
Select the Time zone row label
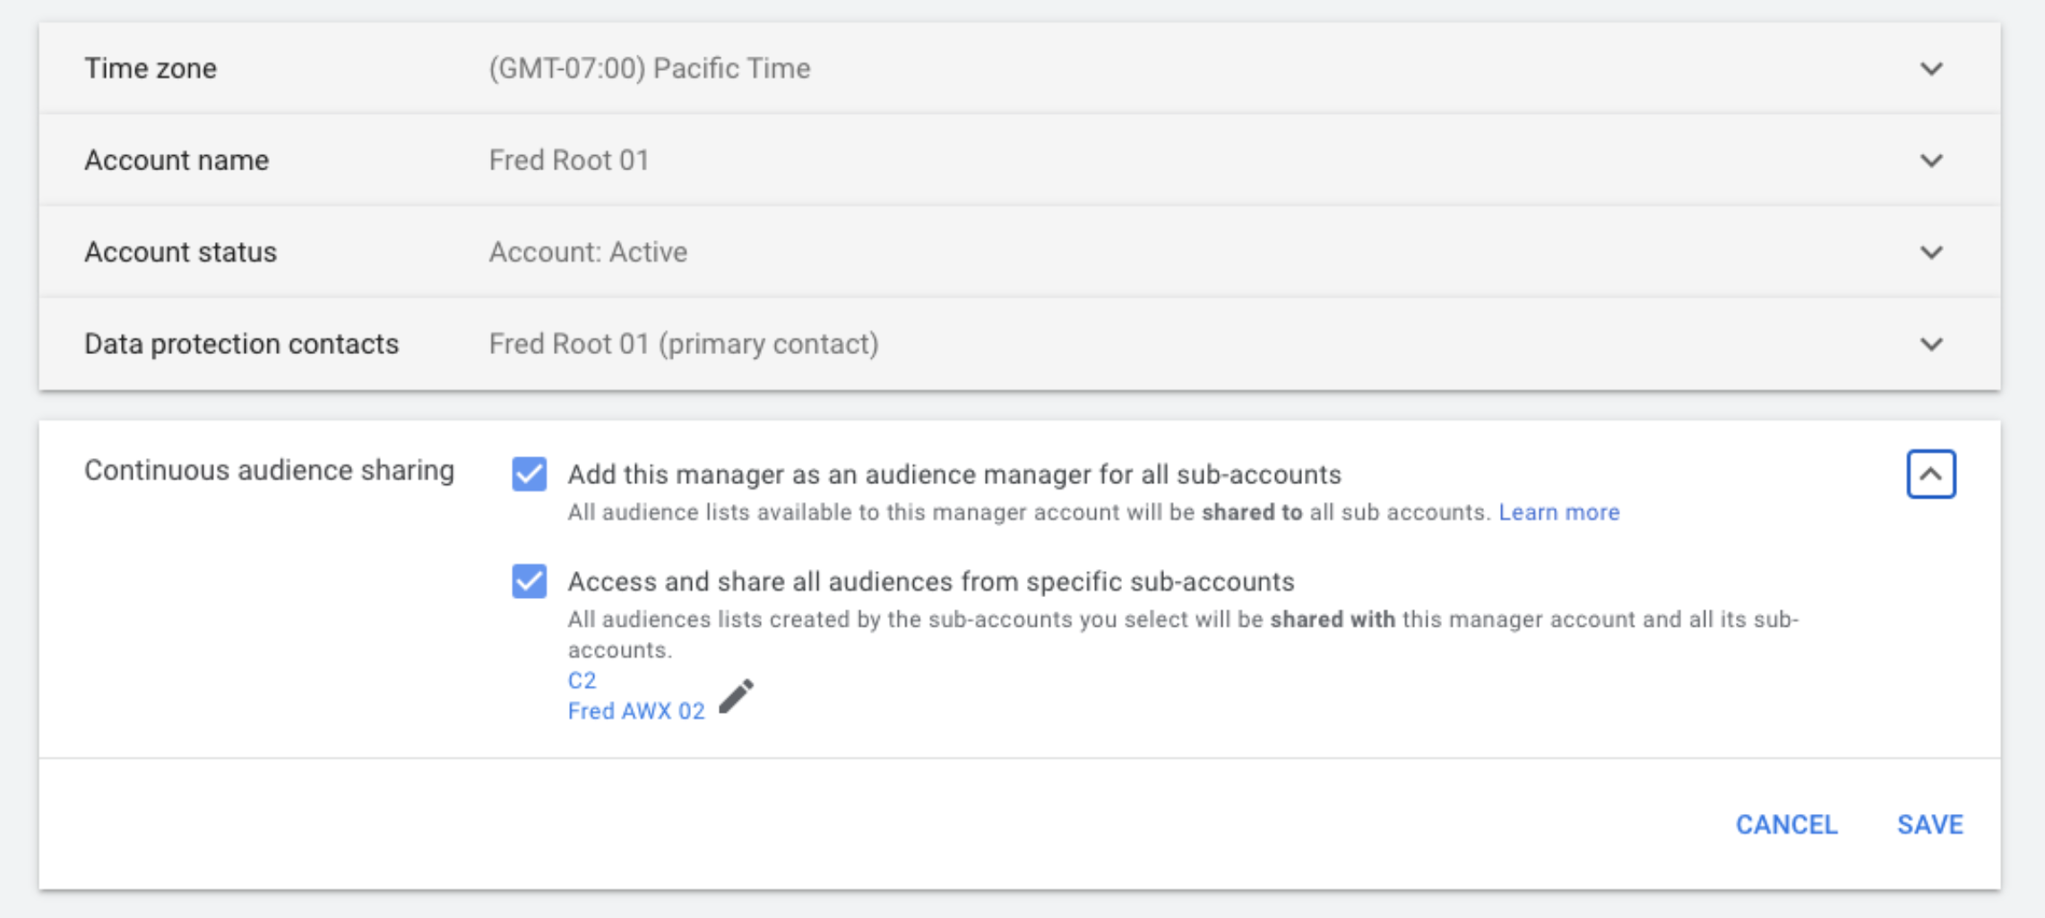151,69
